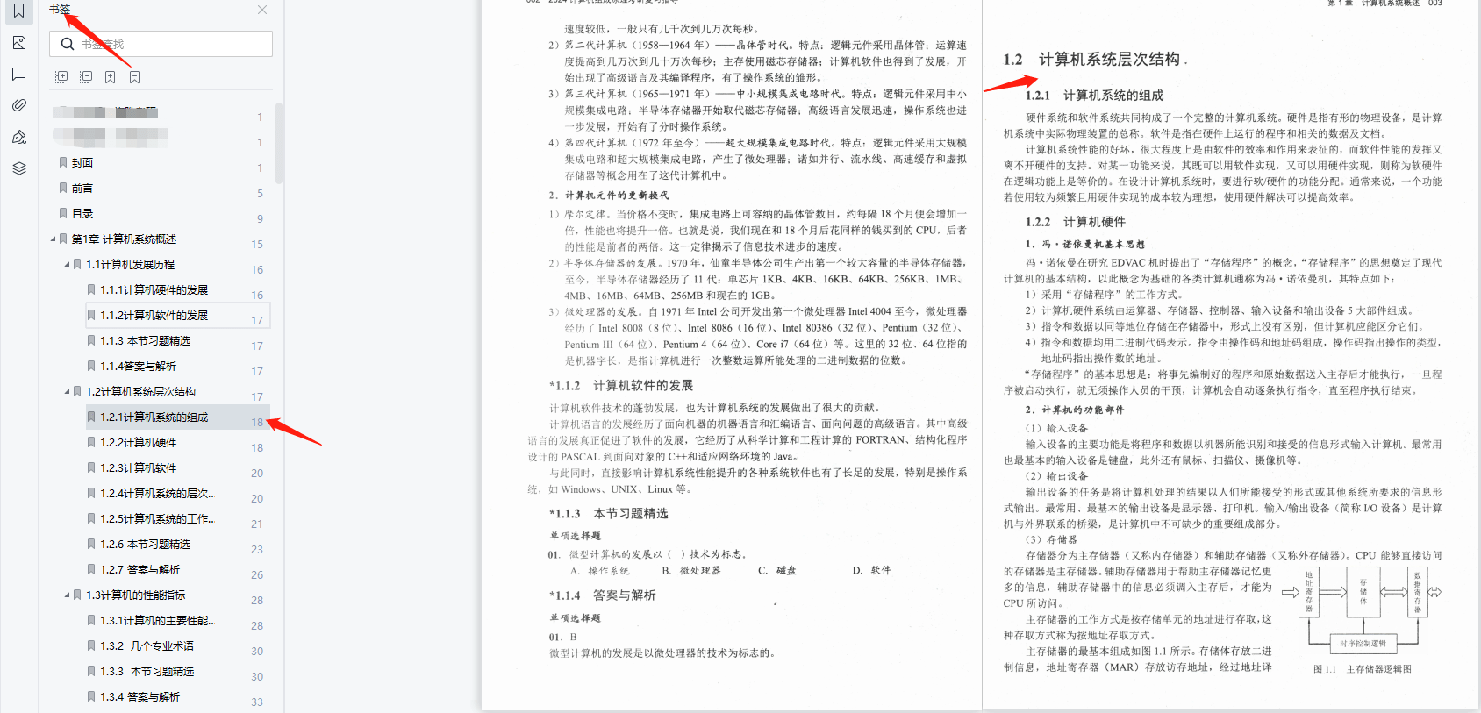Jump to 1.1.2计算机软件的发展 bookmark

point(154,316)
